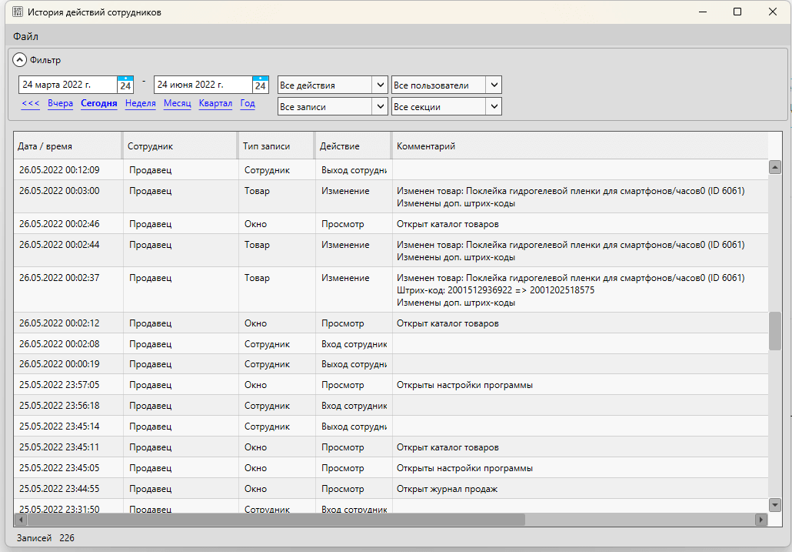Choose the Месяц period link
This screenshot has width=792, height=552.
[x=177, y=103]
